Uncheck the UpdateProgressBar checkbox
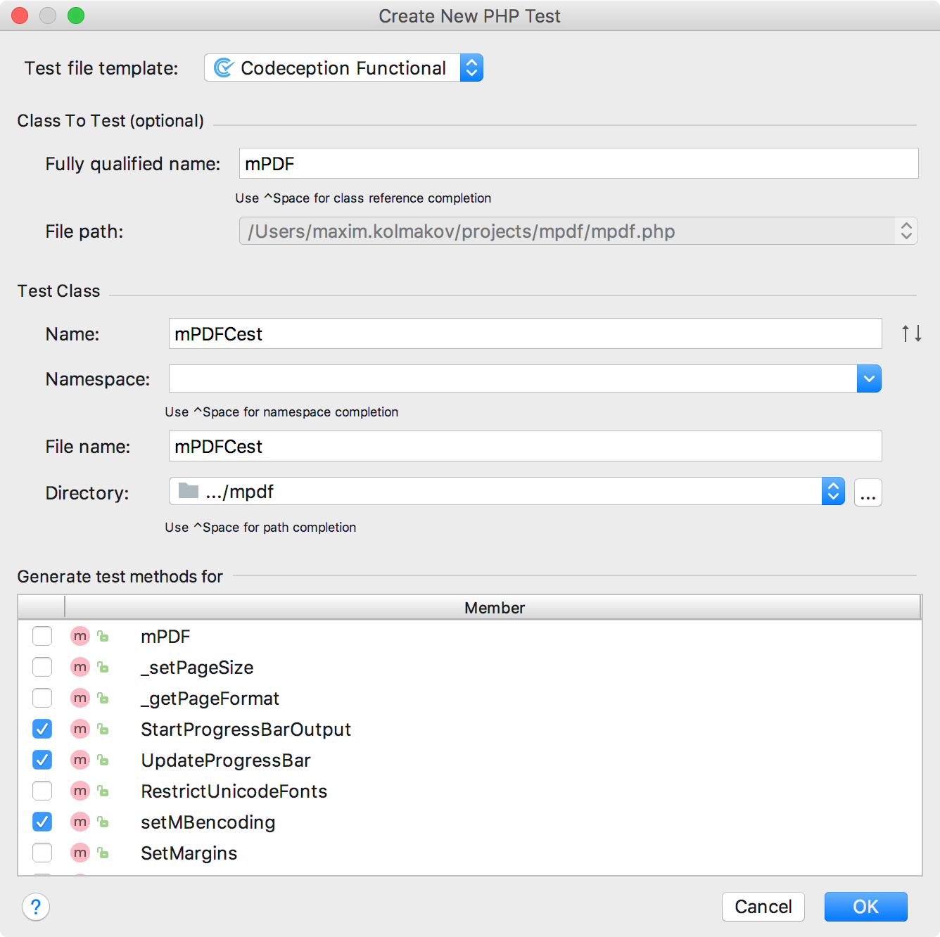The width and height of the screenshot is (940, 937). [42, 760]
